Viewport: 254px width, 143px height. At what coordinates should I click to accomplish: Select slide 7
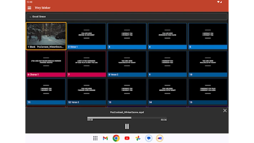pos(86,64)
